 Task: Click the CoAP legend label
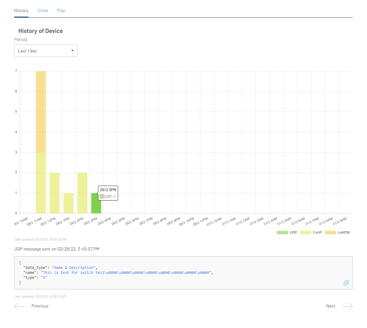[x=317, y=232]
